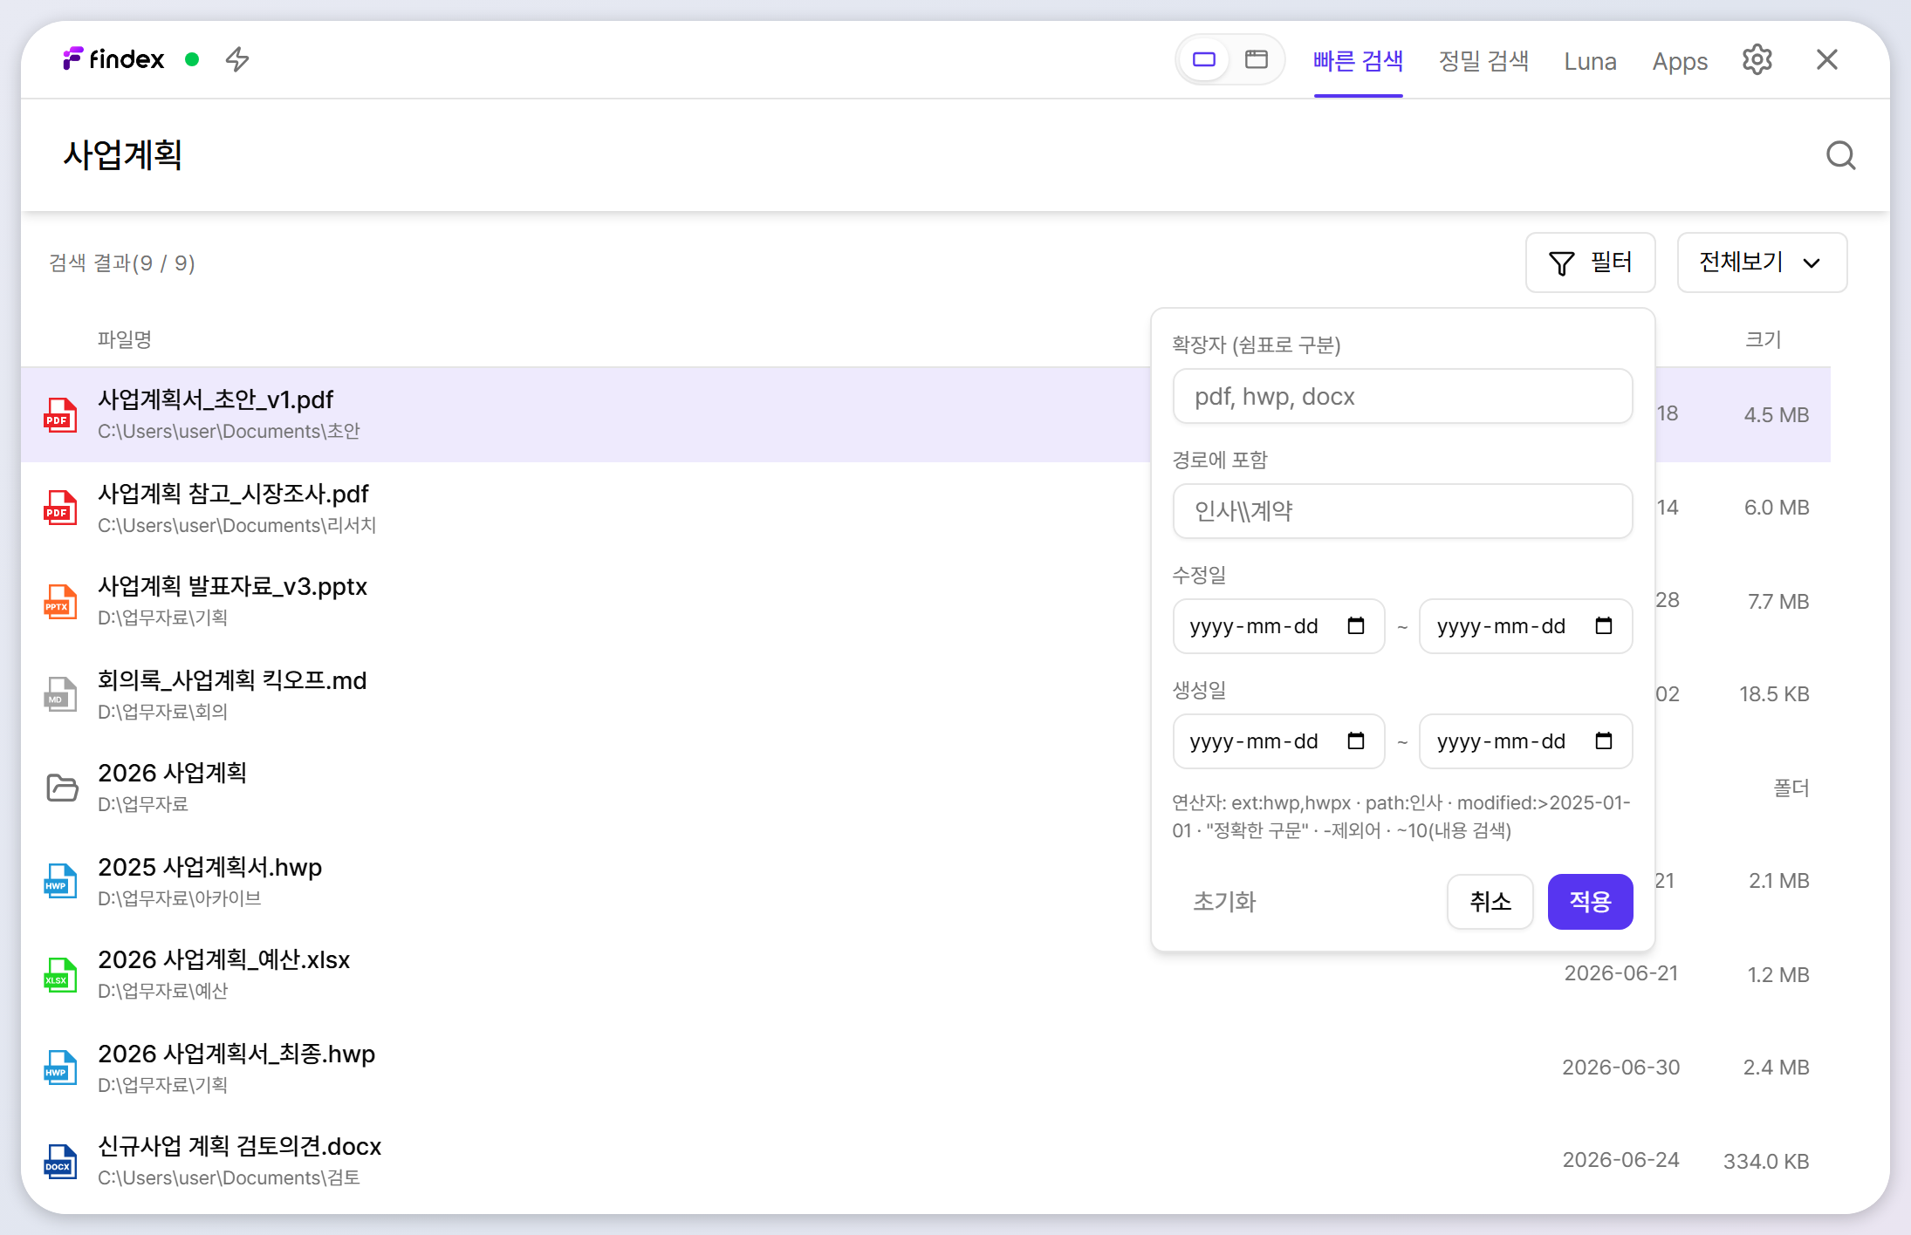Click the green status indicator dot

pos(192,59)
